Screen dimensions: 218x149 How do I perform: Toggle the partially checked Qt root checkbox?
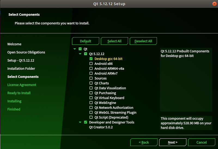tap(80, 49)
